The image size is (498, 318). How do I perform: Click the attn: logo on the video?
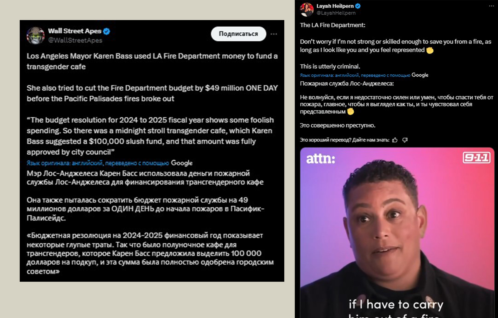(x=321, y=159)
